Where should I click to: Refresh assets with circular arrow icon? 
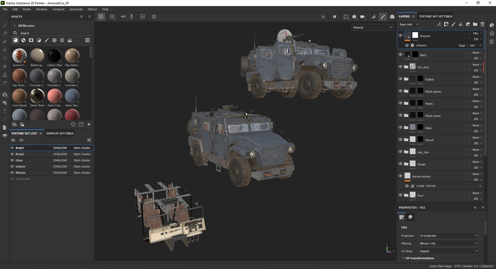click(x=73, y=124)
